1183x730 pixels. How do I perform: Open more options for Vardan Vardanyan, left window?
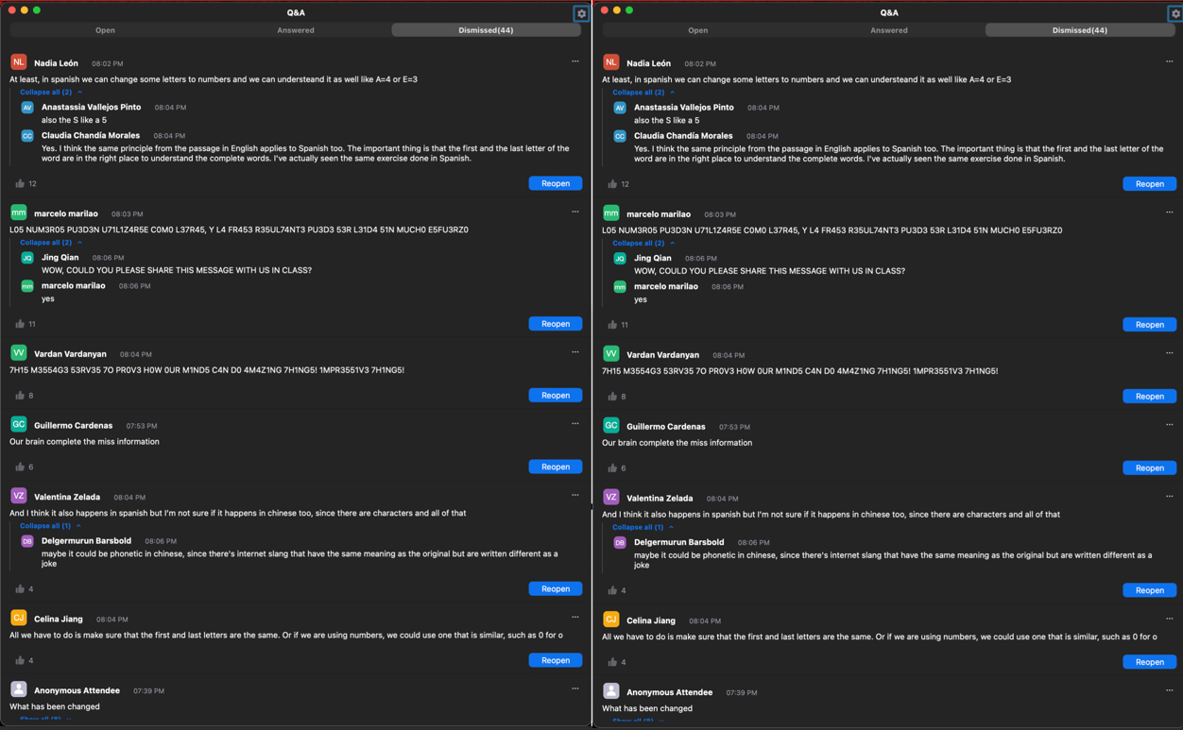pyautogui.click(x=574, y=352)
